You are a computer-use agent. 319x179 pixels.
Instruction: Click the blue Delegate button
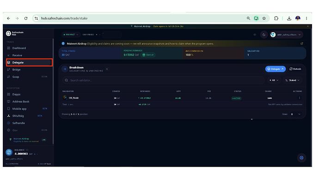point(275,69)
